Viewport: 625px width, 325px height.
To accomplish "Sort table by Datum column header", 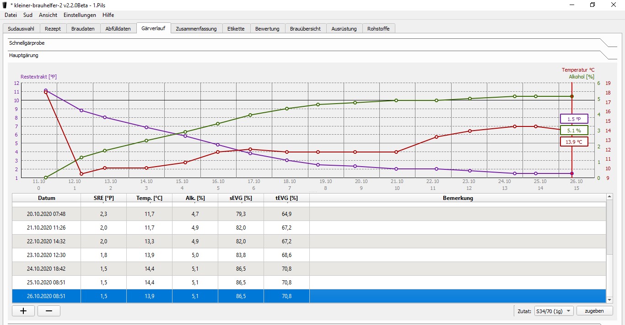I will pos(47,198).
